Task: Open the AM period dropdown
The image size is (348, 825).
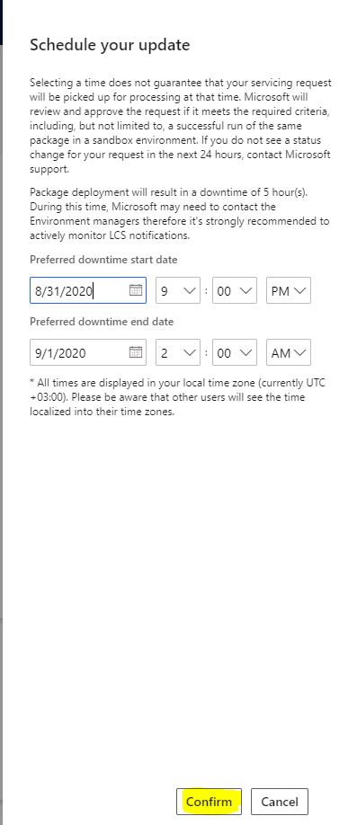Action: [x=288, y=352]
